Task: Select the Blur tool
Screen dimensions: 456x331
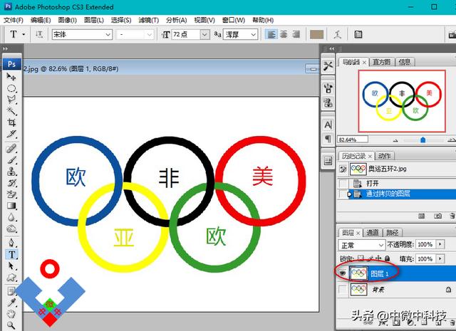Action: (11, 217)
